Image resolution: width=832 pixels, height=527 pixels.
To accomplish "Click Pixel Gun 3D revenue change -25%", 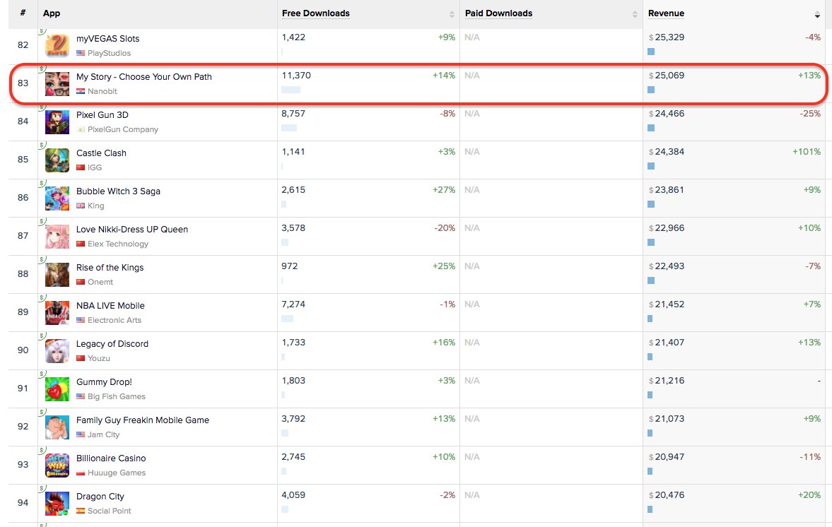I will point(810,114).
